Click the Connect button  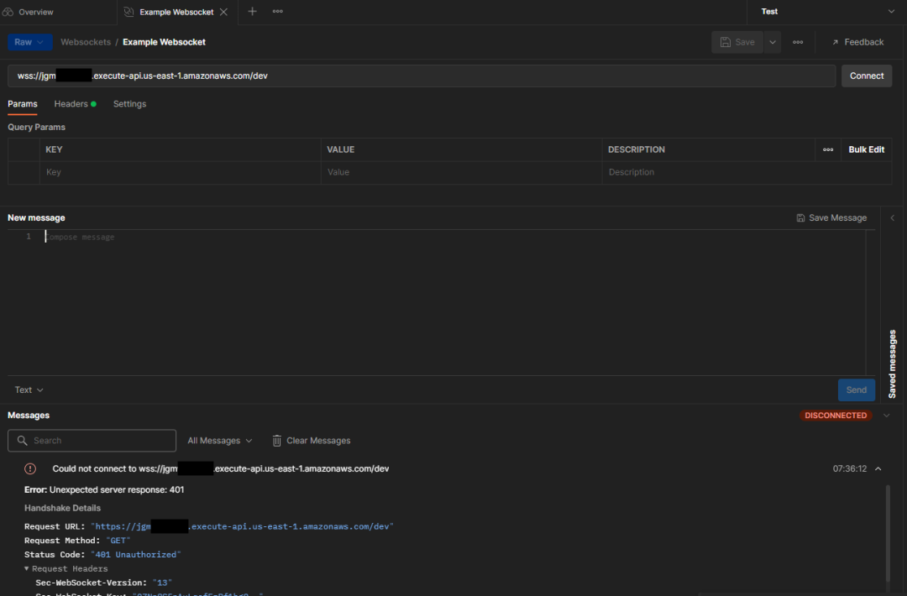[867, 76]
